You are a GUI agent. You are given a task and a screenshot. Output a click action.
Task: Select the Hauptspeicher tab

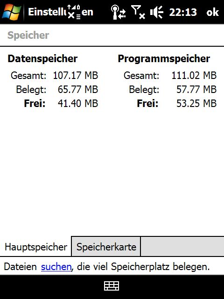coord(36,247)
